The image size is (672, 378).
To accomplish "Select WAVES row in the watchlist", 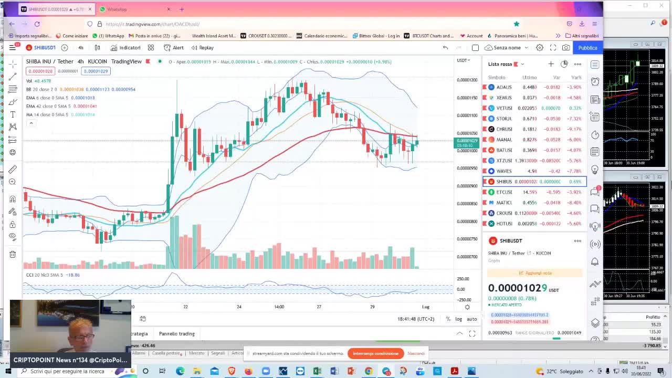I will [x=534, y=171].
